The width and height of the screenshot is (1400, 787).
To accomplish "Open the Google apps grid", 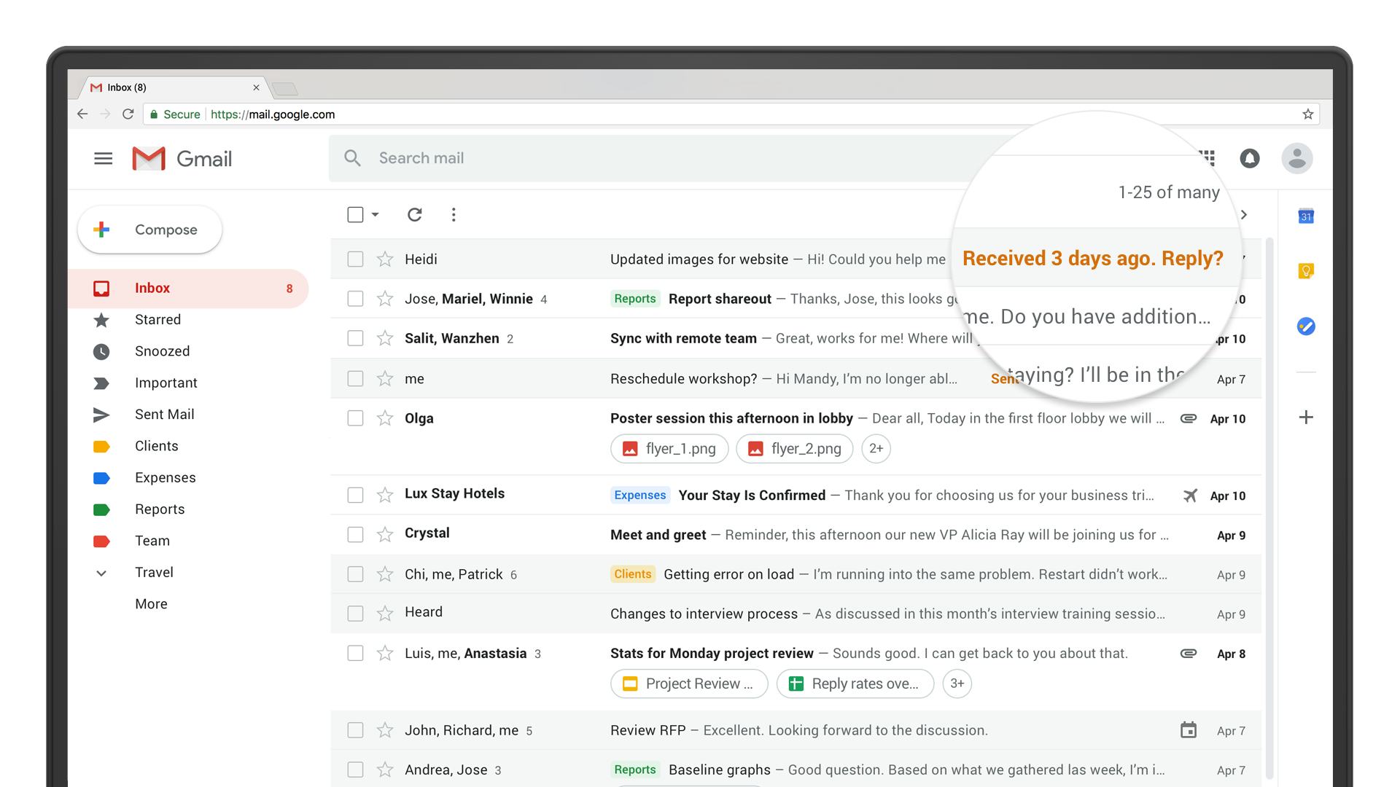I will pyautogui.click(x=1208, y=158).
